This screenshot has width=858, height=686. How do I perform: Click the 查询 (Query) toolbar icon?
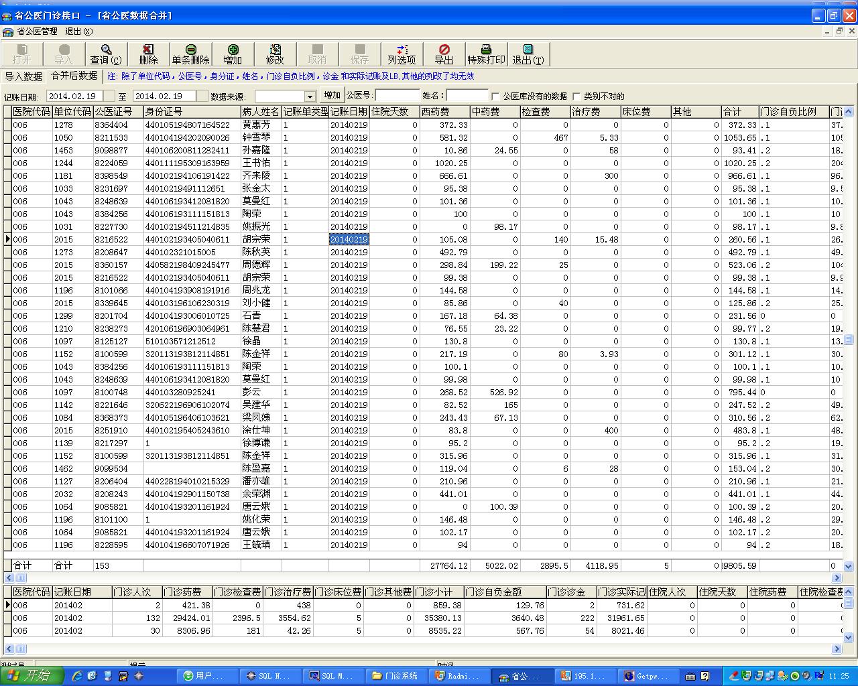pos(106,54)
